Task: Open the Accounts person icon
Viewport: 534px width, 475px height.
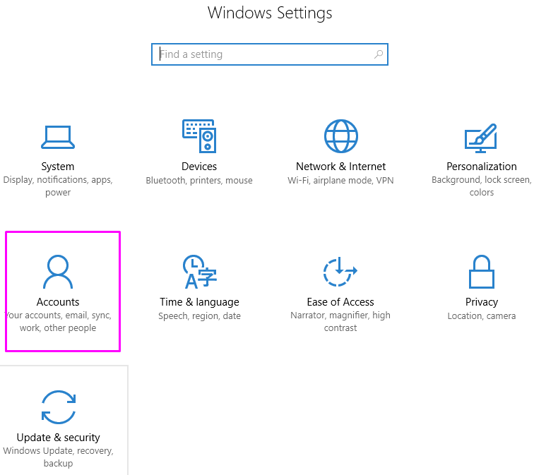Action: [x=58, y=272]
